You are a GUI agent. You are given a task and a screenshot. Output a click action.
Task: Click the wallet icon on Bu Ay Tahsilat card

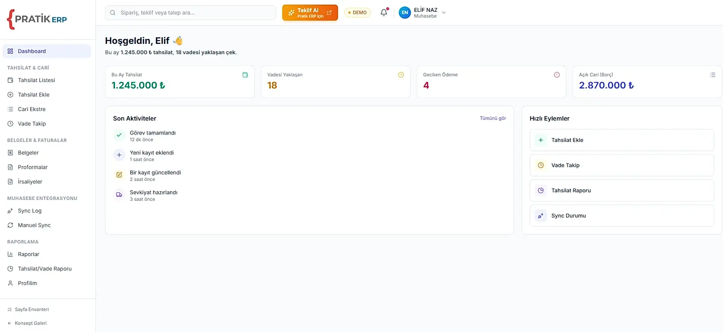pos(245,75)
